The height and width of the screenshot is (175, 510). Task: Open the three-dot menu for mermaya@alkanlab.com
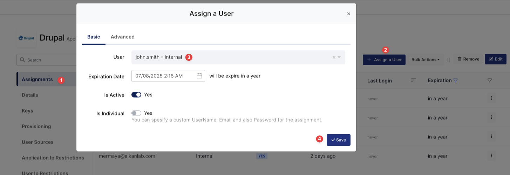tap(491, 156)
